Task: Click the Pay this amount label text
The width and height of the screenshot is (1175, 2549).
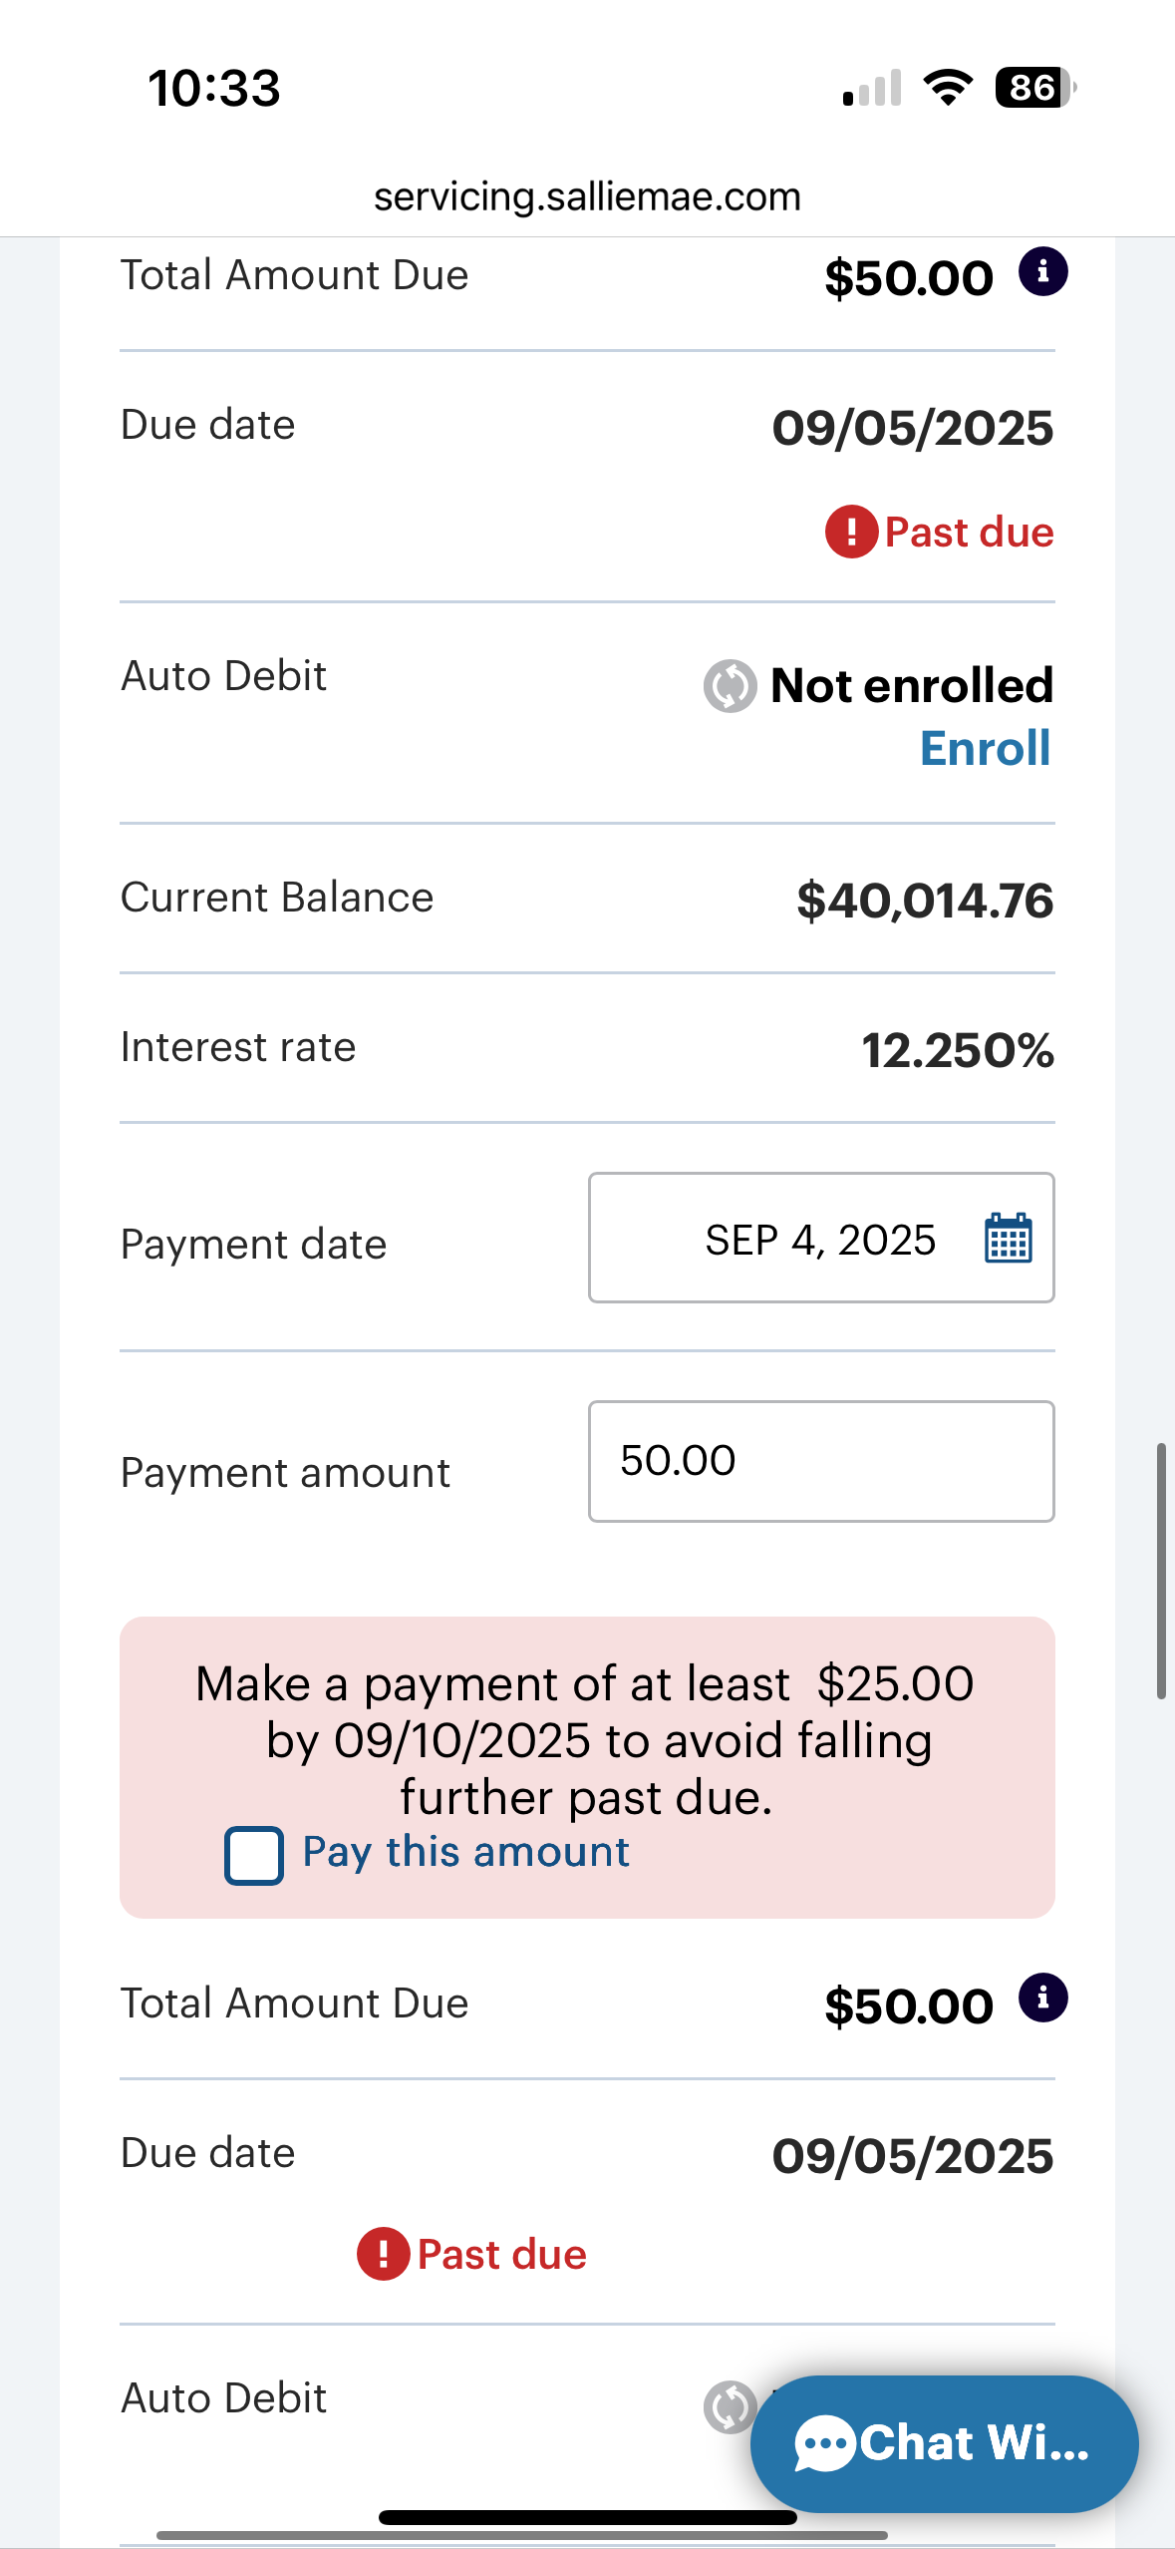Action: point(465,1852)
